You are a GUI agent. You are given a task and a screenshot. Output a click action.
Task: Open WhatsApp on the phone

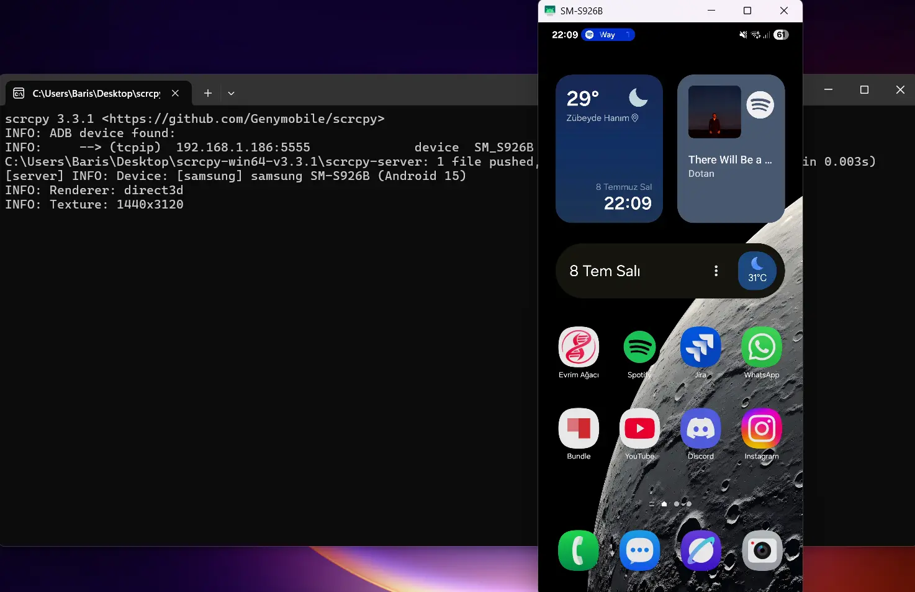762,347
